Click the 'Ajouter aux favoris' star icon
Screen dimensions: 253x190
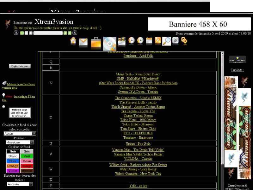click(238, 60)
